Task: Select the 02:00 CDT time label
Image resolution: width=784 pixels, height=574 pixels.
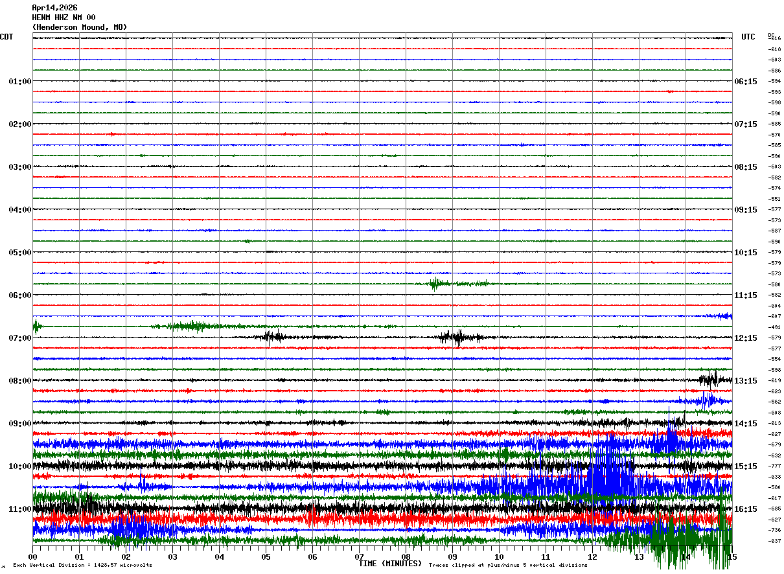Action: (19, 124)
